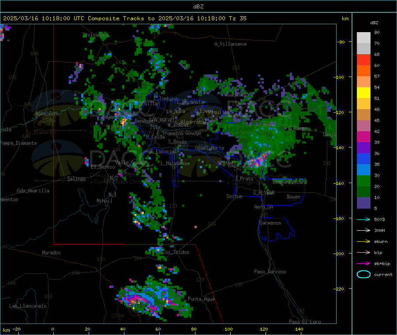Image resolution: width=397 pixels, height=335 pixels.
Task: Pick the dark purple 5 dBZ swatch
Action: (363, 203)
